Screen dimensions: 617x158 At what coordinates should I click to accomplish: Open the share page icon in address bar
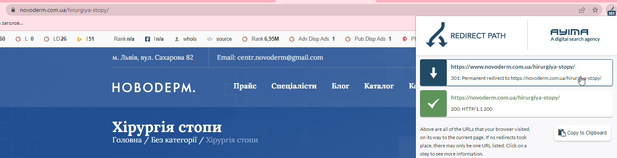click(582, 10)
